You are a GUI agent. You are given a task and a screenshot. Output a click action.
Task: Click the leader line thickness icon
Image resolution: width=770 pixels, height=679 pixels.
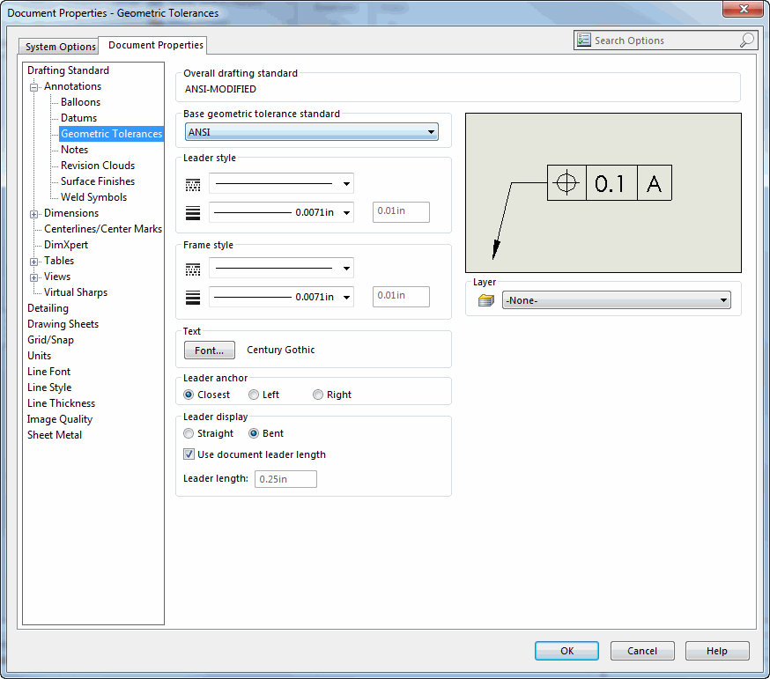click(x=193, y=212)
